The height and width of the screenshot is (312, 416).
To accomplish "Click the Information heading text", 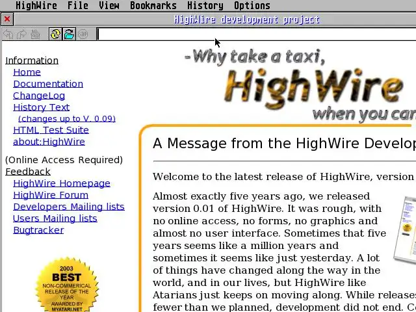I will click(32, 60).
